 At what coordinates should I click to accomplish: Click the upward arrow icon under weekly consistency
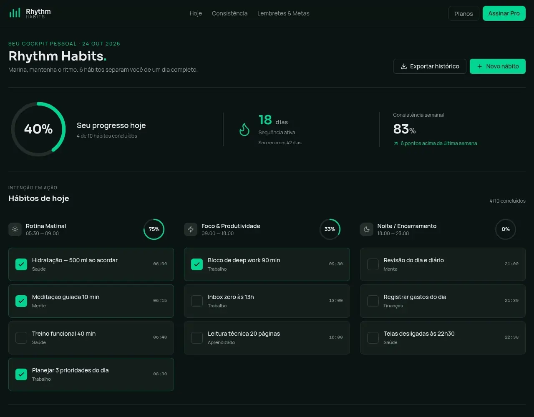(396, 143)
